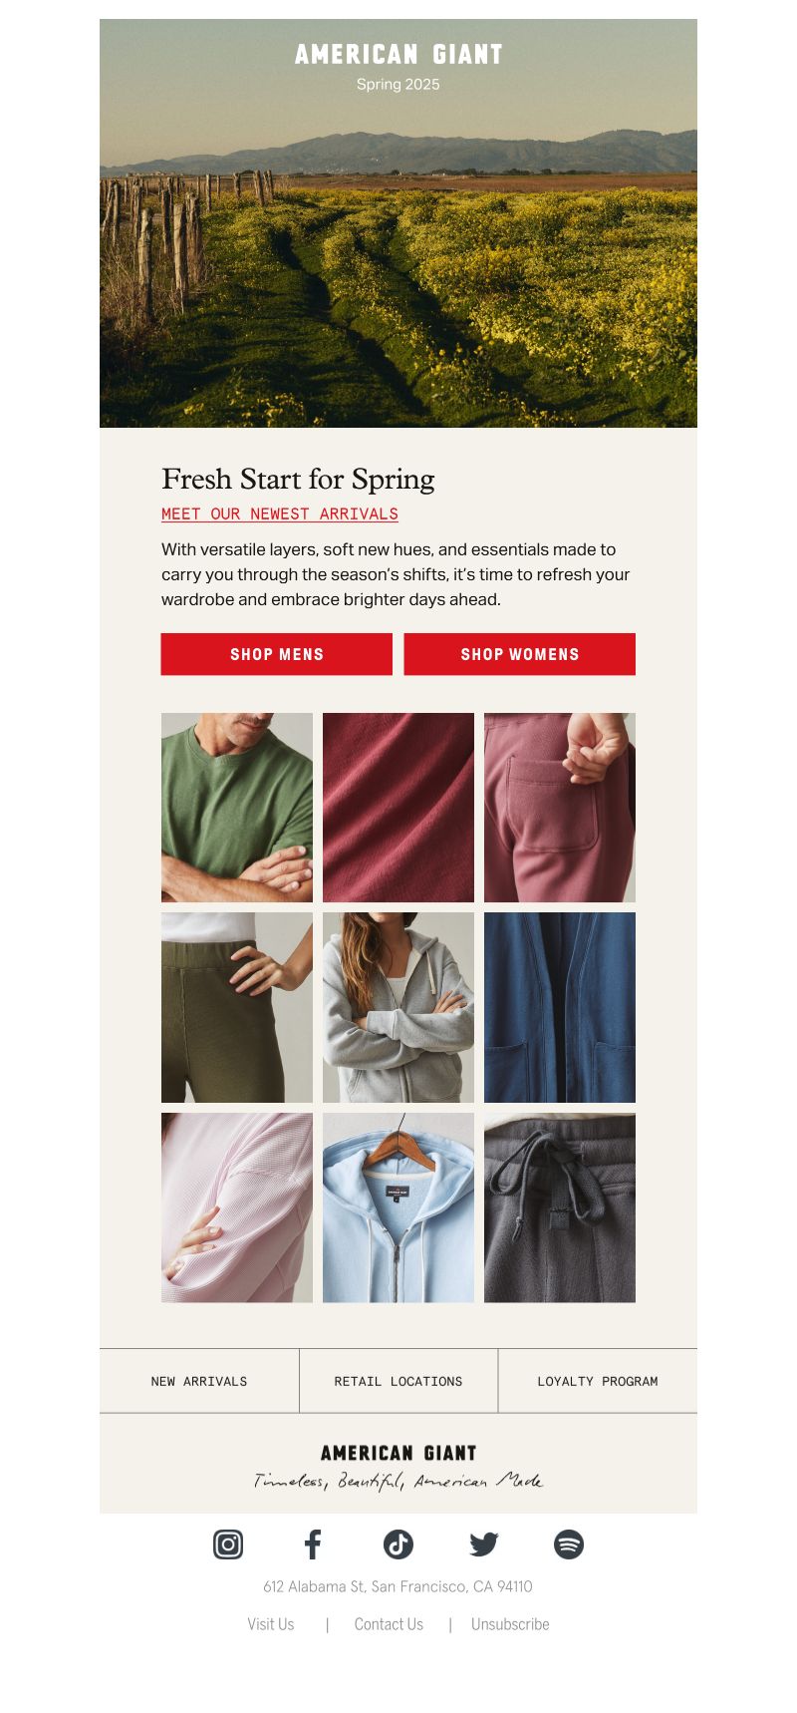Click the Contact Us footer link
The width and height of the screenshot is (797, 1713).
tap(389, 1624)
